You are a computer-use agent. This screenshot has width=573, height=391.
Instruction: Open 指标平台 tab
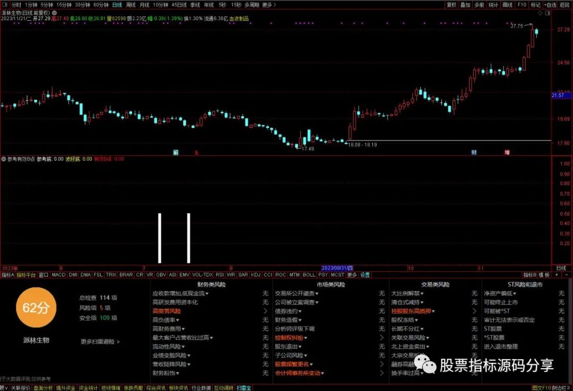point(26,275)
